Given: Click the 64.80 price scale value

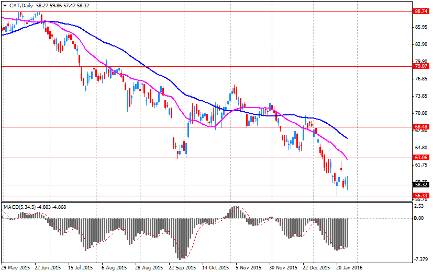Looking at the screenshot, I should 421,148.
